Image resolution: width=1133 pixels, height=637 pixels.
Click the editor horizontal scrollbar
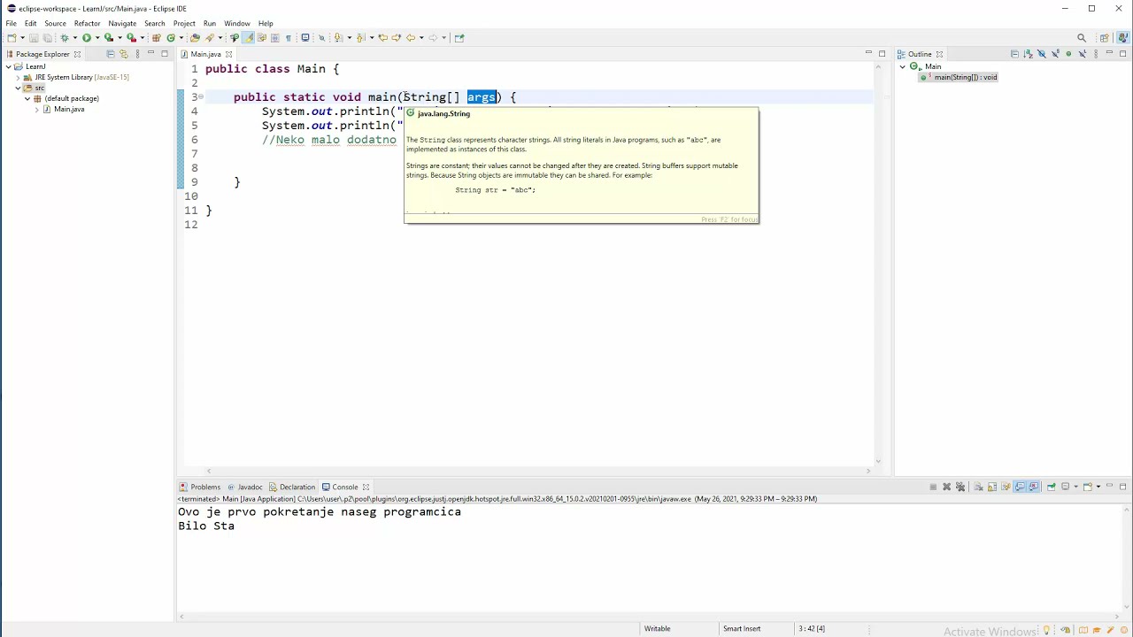[537, 471]
